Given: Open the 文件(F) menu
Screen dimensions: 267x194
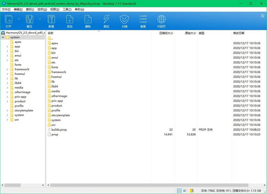Looking at the screenshot, I should (6, 9).
